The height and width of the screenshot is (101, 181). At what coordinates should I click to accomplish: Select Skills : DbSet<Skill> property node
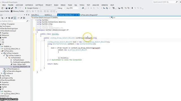tap(20, 65)
